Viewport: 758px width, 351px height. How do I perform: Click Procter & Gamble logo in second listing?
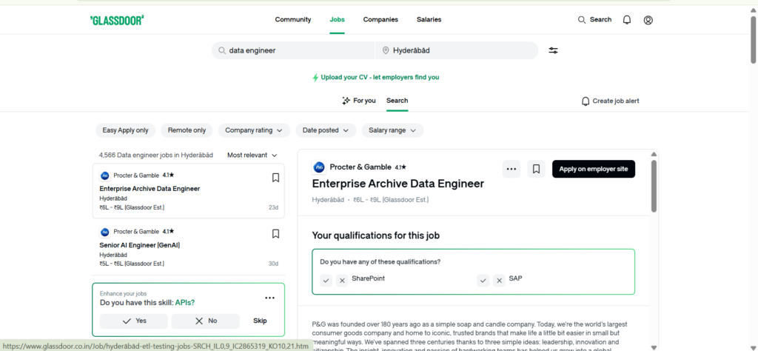click(x=105, y=232)
